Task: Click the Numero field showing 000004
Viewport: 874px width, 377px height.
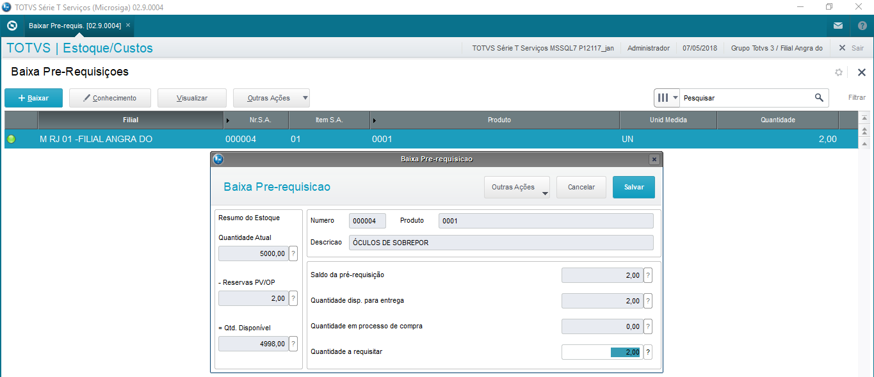Action: (x=368, y=221)
